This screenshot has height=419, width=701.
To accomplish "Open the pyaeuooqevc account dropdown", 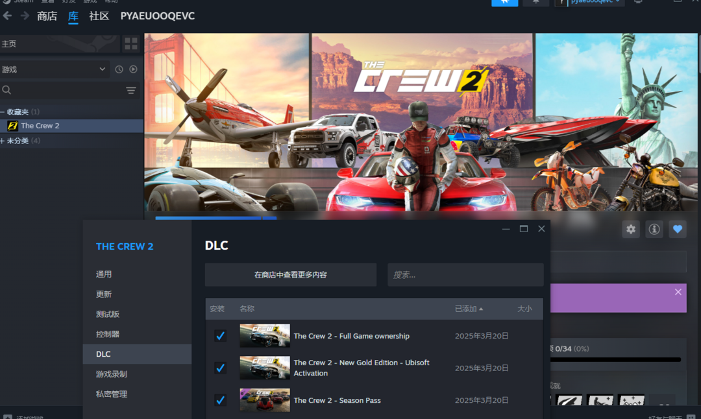I will (x=595, y=2).
